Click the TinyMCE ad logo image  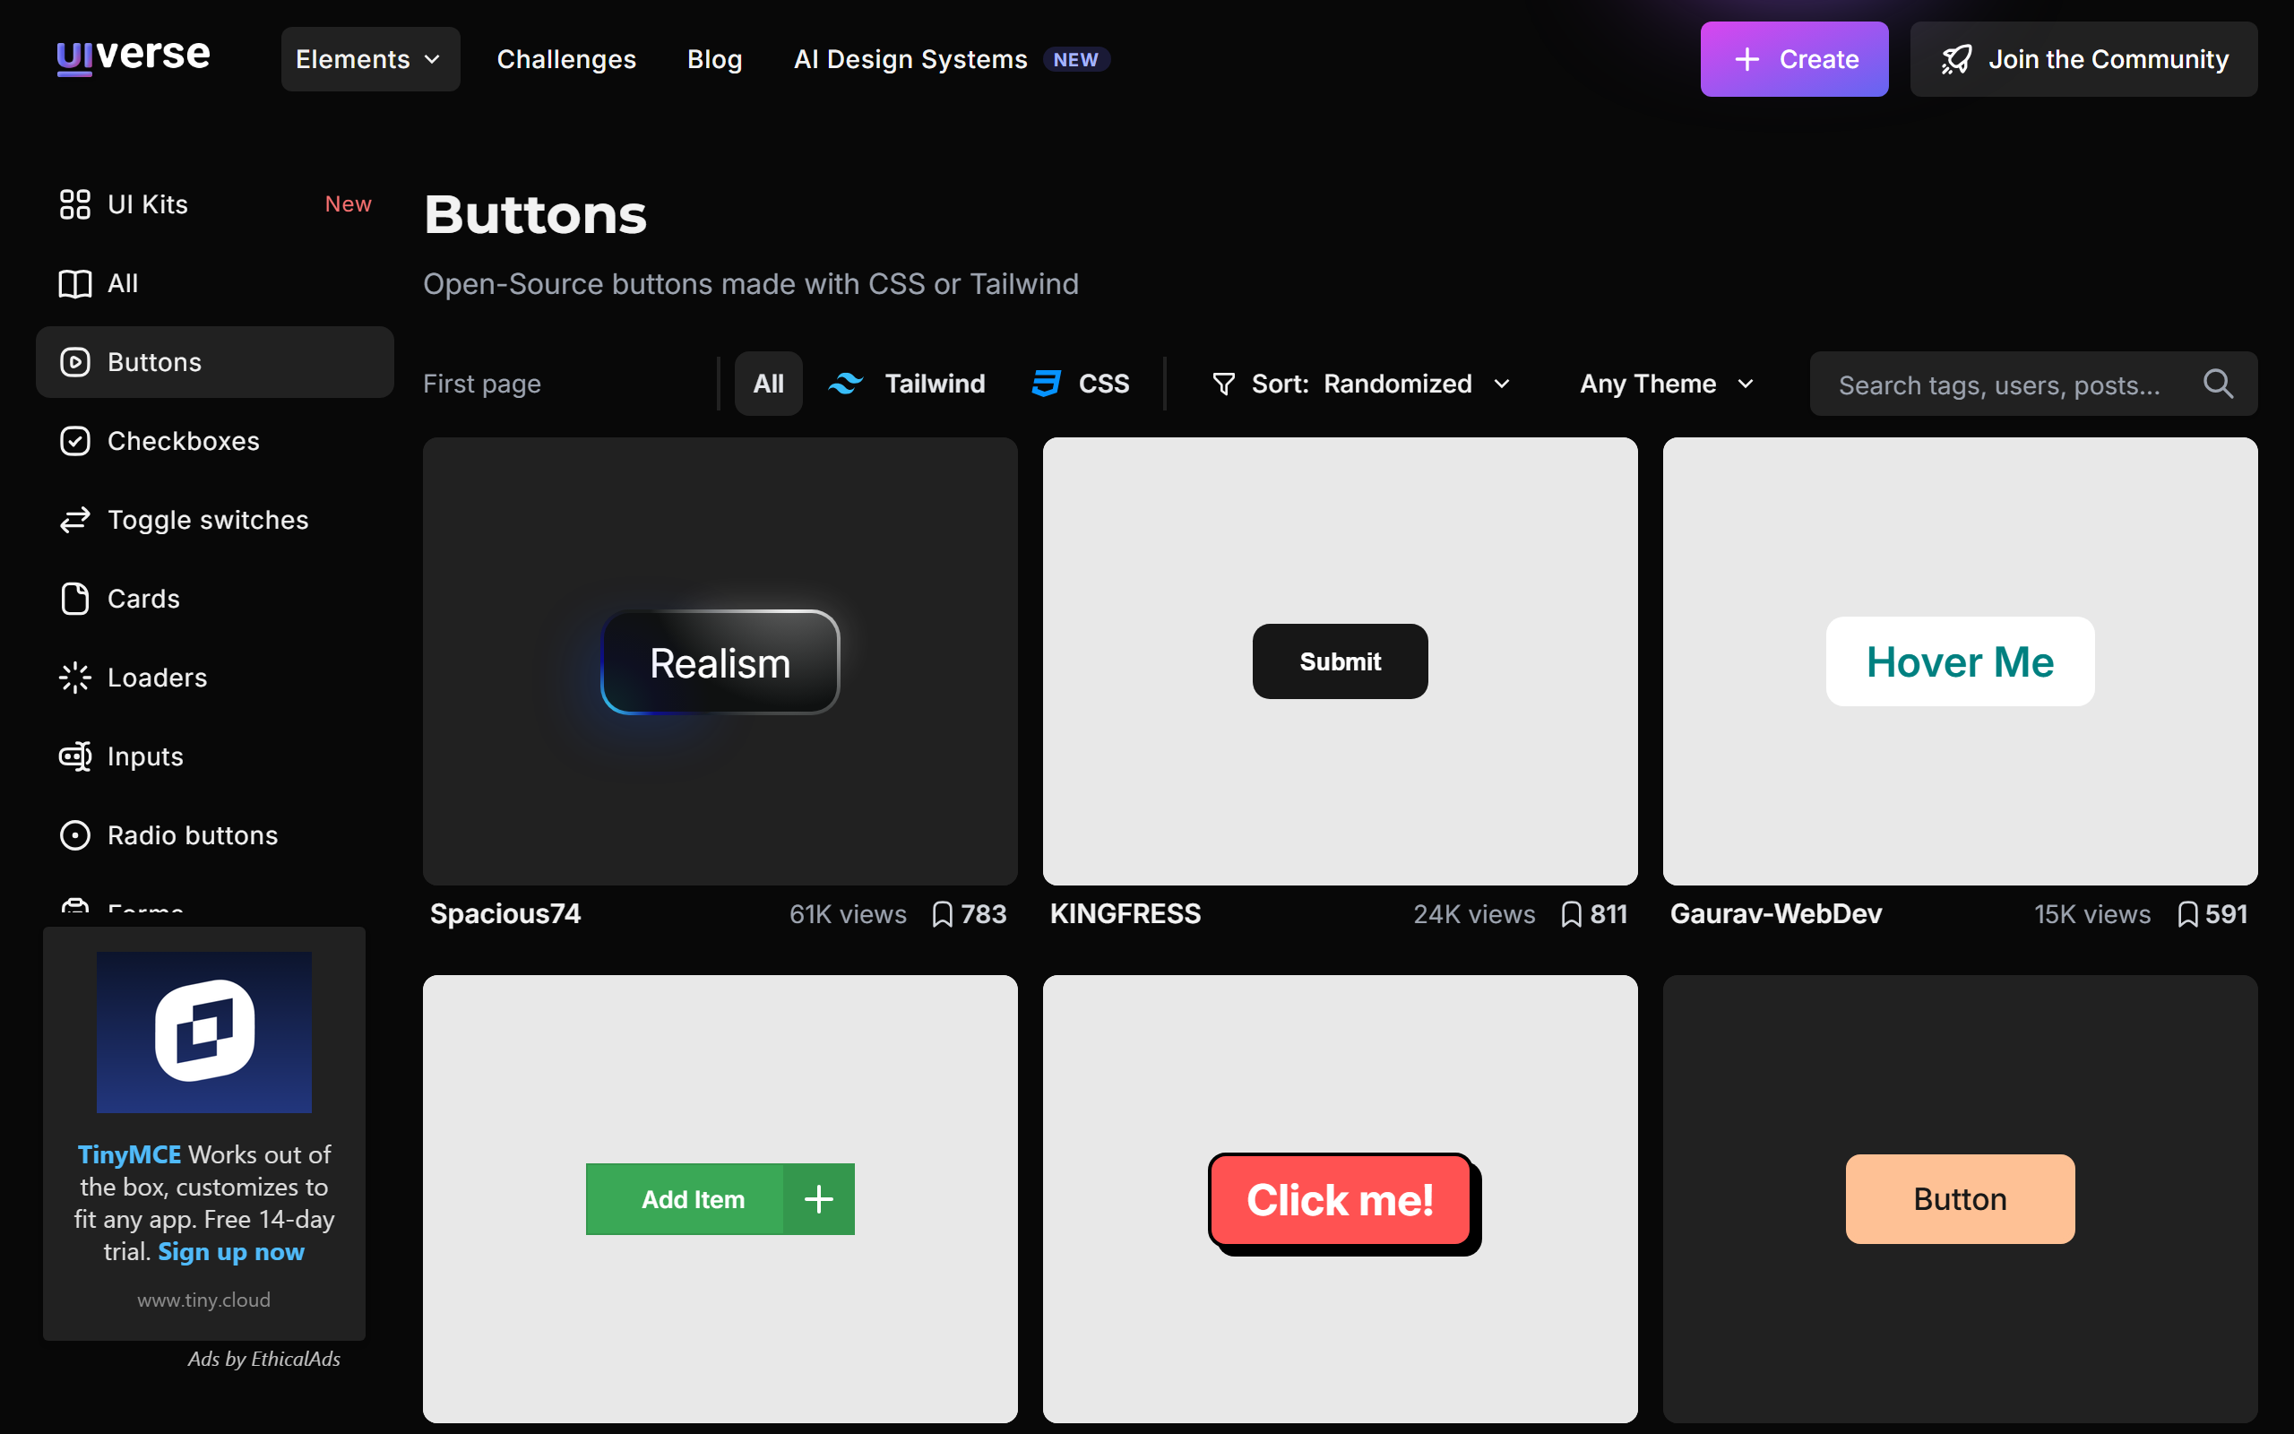(203, 1032)
